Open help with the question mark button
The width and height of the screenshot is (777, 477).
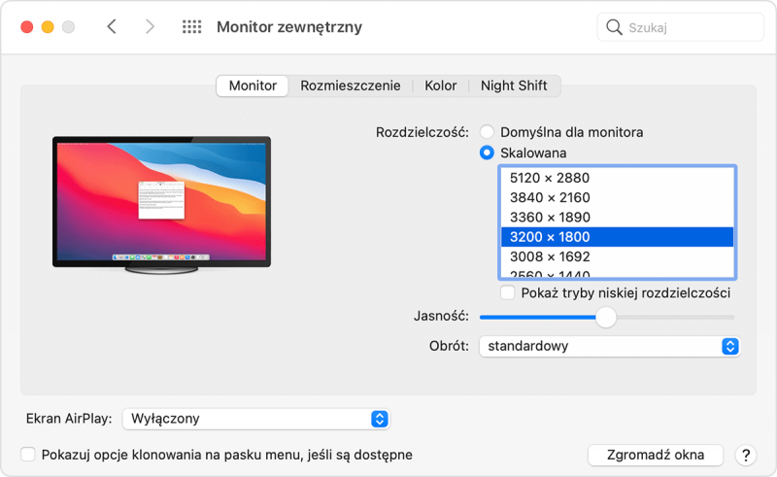point(746,455)
